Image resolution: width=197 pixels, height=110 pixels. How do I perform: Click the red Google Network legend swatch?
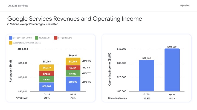click(x=56, y=38)
